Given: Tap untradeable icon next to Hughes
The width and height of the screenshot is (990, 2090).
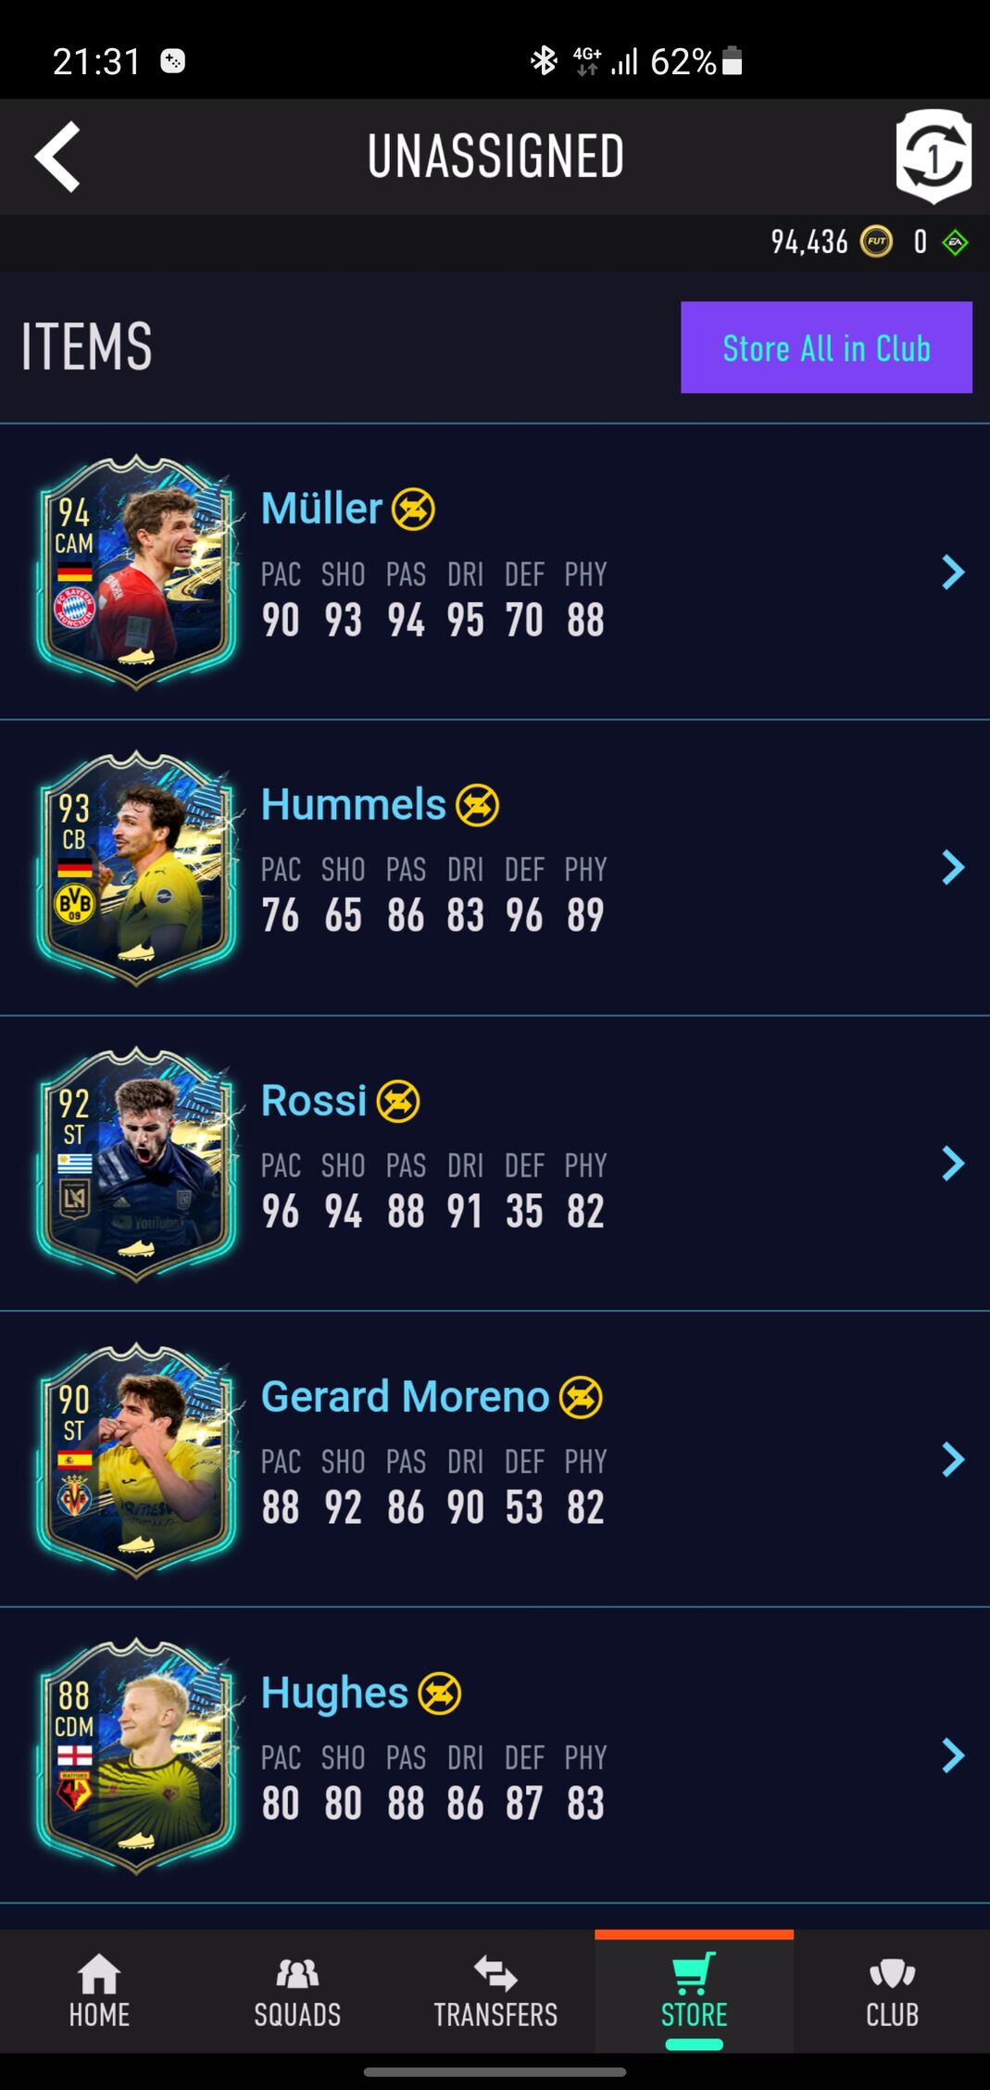Looking at the screenshot, I should click(x=440, y=1693).
